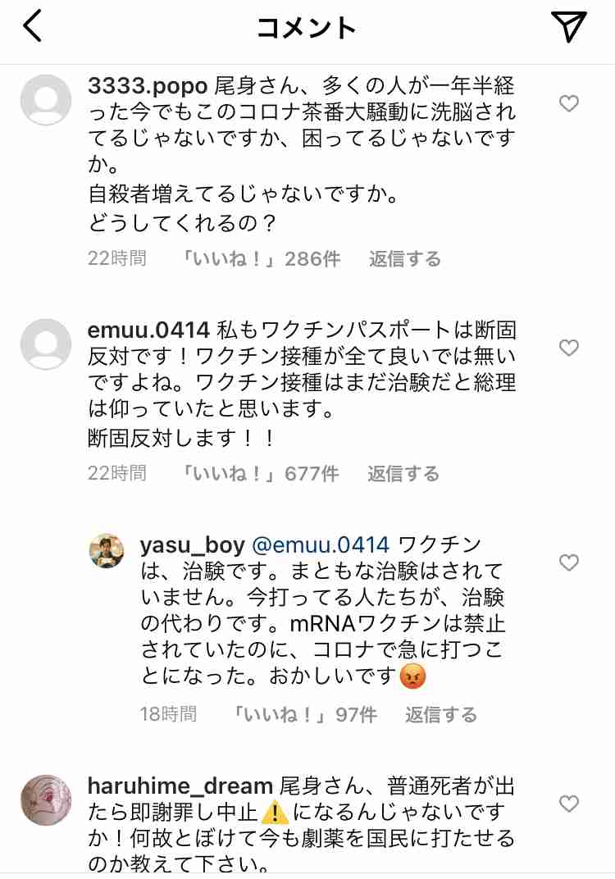Tap 返信する under yasu_boy's reply
615x879 pixels.
[x=442, y=714]
